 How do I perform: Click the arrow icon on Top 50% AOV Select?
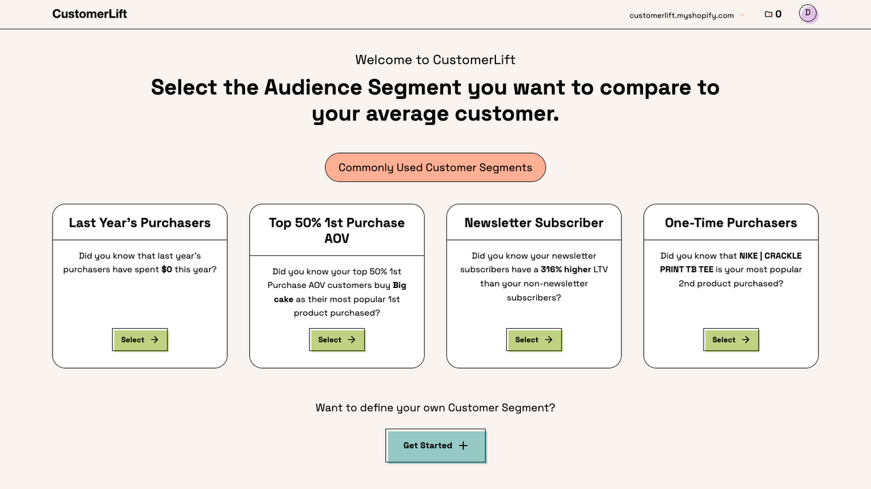coord(351,340)
